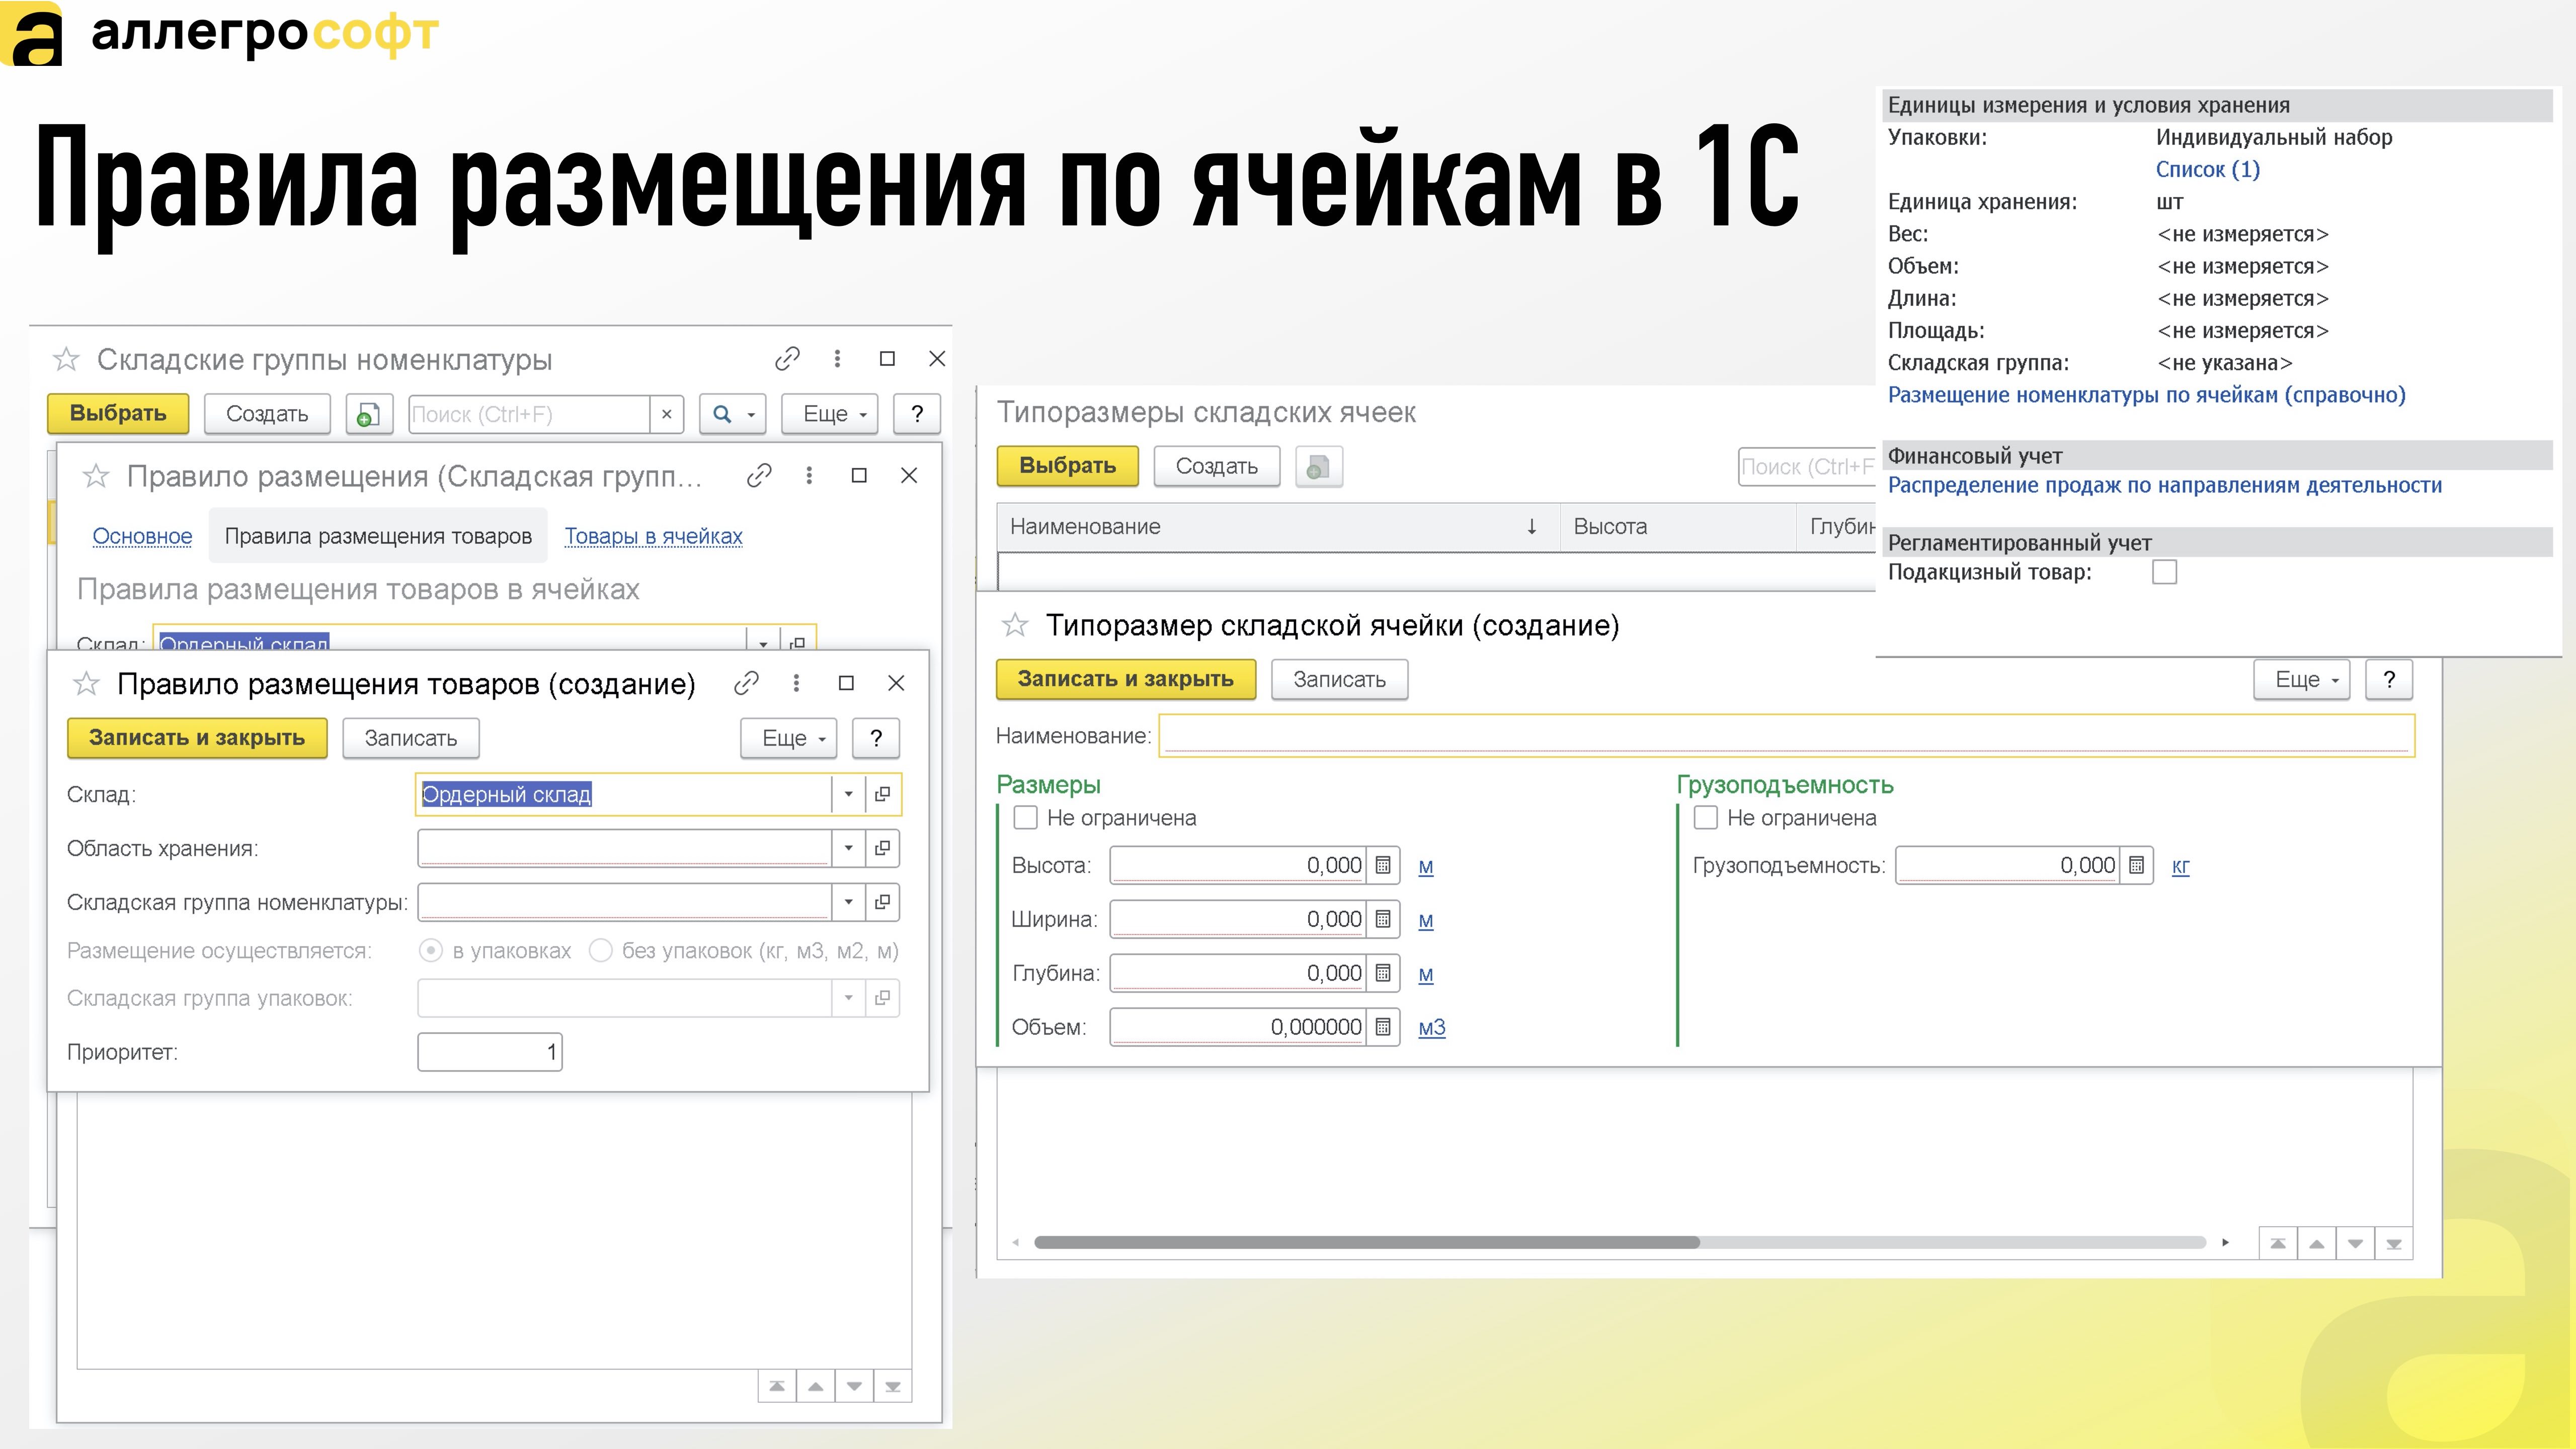2576x1449 pixels.
Task: Open the search magnifier dropdown button
Action: tap(732, 414)
